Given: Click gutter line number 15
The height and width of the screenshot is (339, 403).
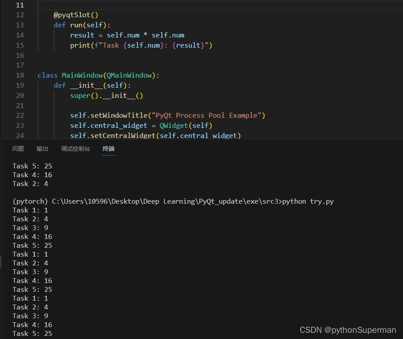Looking at the screenshot, I should [20, 45].
